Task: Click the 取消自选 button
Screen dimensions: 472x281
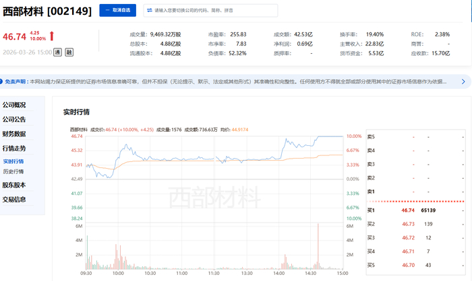Action: [x=118, y=10]
